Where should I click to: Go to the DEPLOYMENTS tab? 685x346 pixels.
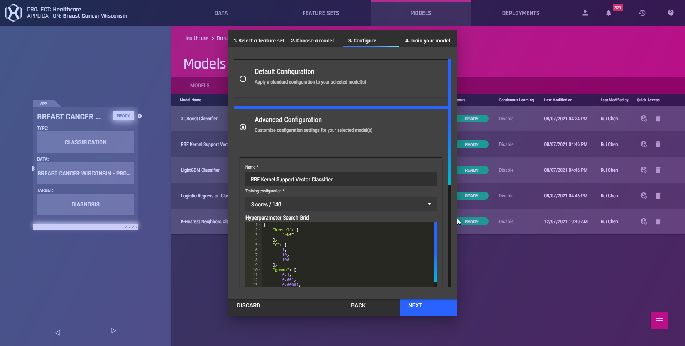521,13
